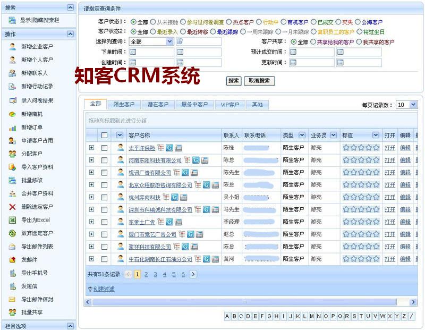The width and height of the screenshot is (425, 330).
Task: Open the 选择列查询 dropdown
Action: click(169, 41)
